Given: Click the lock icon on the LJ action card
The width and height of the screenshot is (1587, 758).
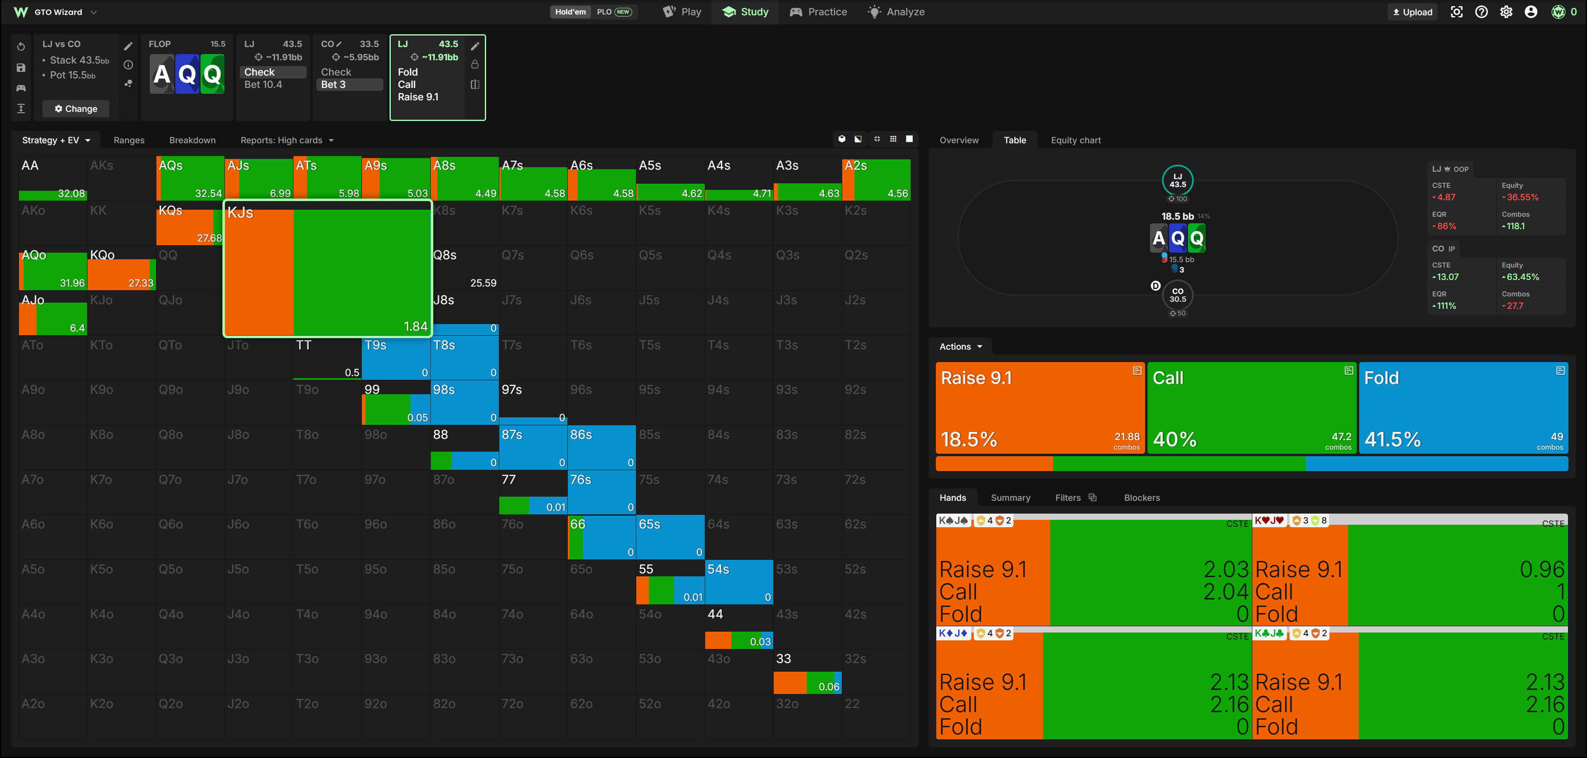Looking at the screenshot, I should (475, 64).
